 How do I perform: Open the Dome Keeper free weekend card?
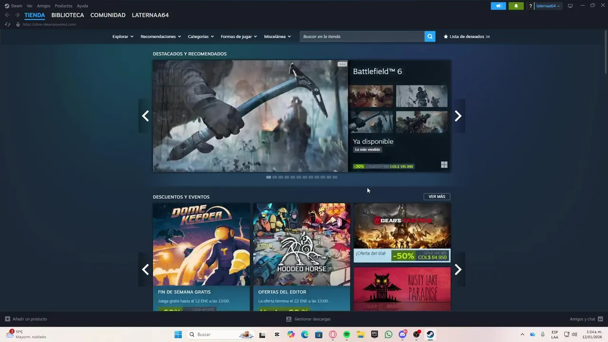click(x=201, y=257)
